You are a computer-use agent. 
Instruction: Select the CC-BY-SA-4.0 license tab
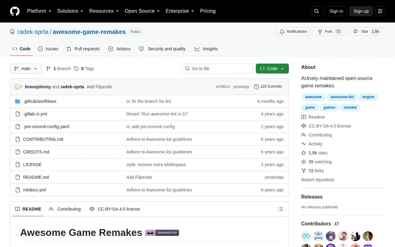(114, 209)
